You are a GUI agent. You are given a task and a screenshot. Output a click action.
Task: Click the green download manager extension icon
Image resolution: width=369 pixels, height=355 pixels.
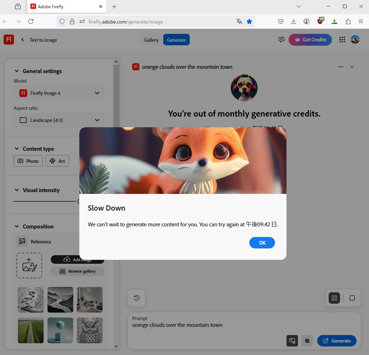334,22
